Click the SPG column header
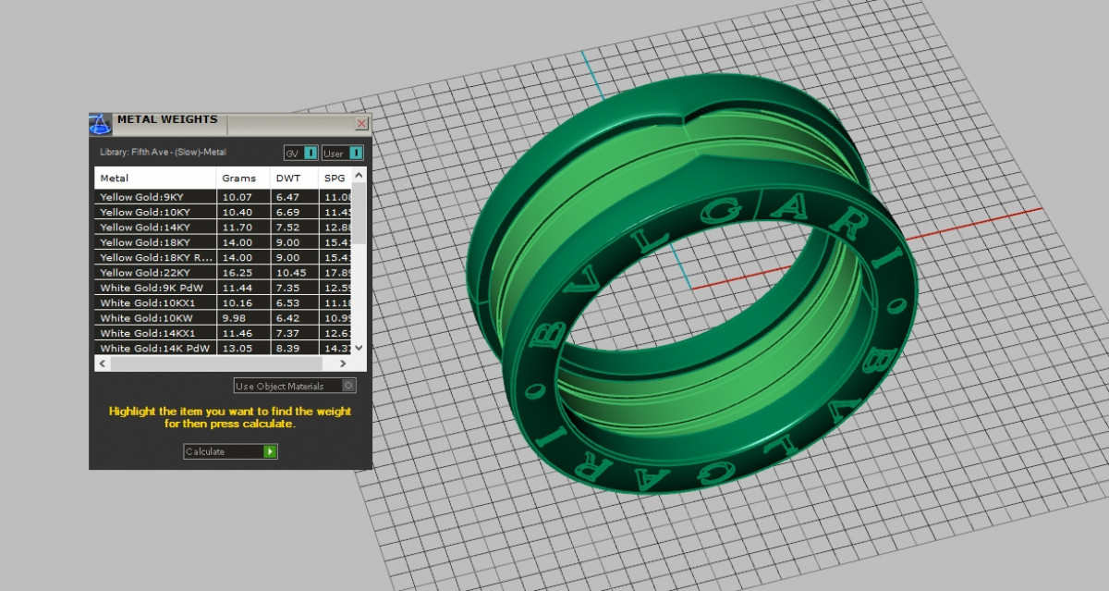The width and height of the screenshot is (1109, 591). click(x=335, y=178)
